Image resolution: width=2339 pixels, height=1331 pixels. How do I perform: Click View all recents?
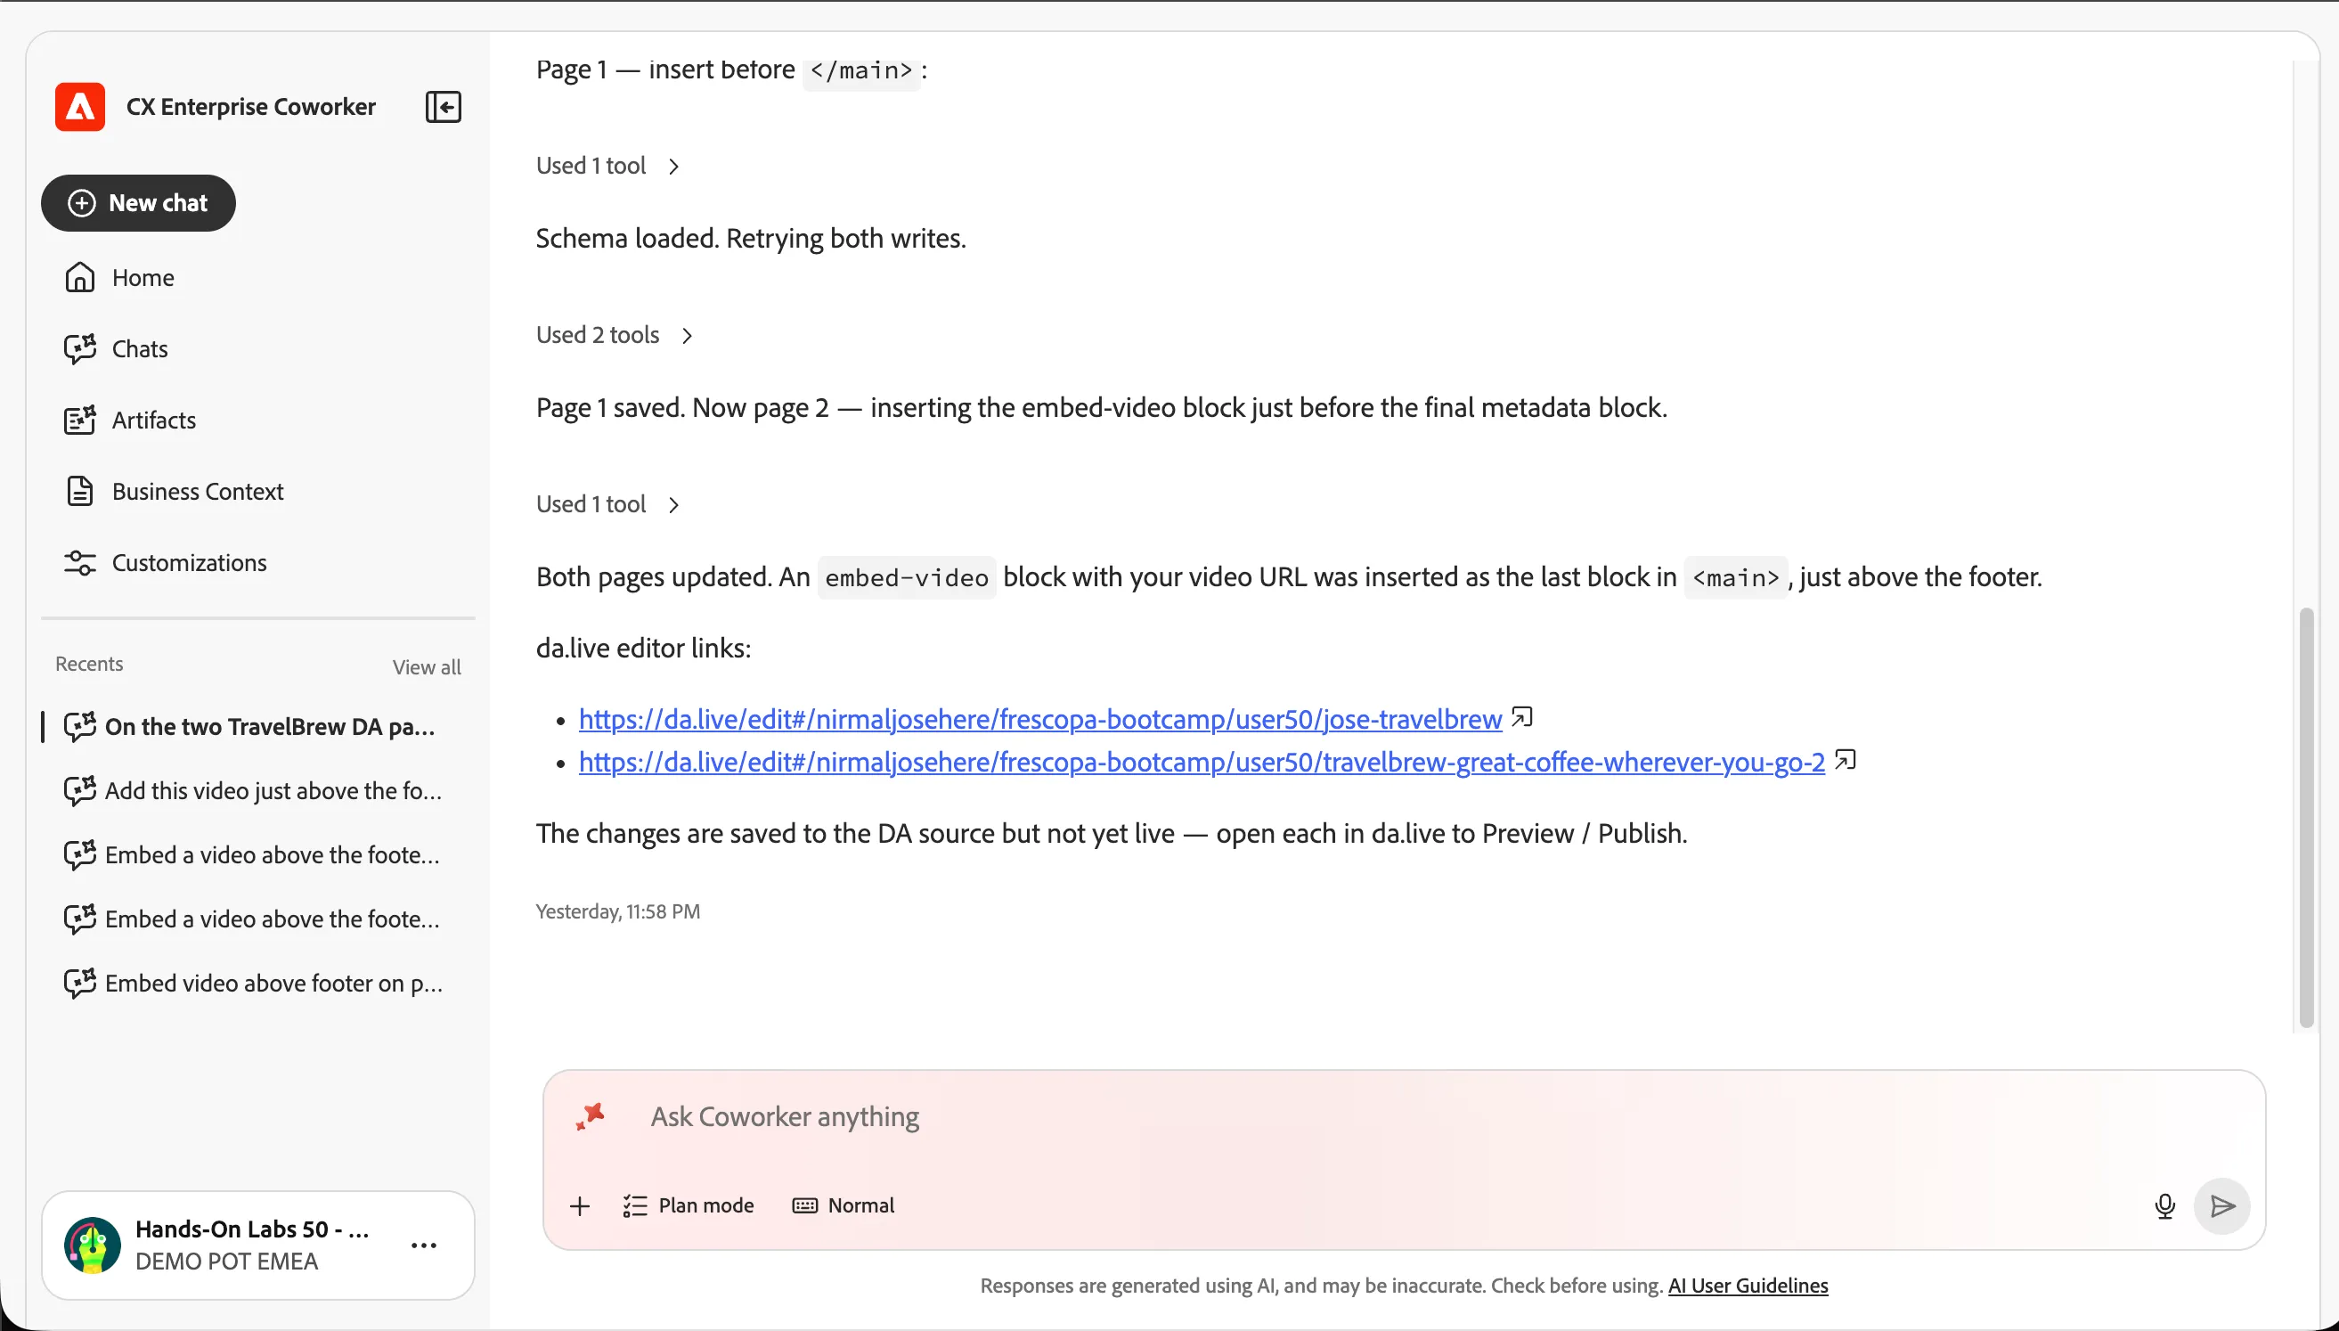427,666
